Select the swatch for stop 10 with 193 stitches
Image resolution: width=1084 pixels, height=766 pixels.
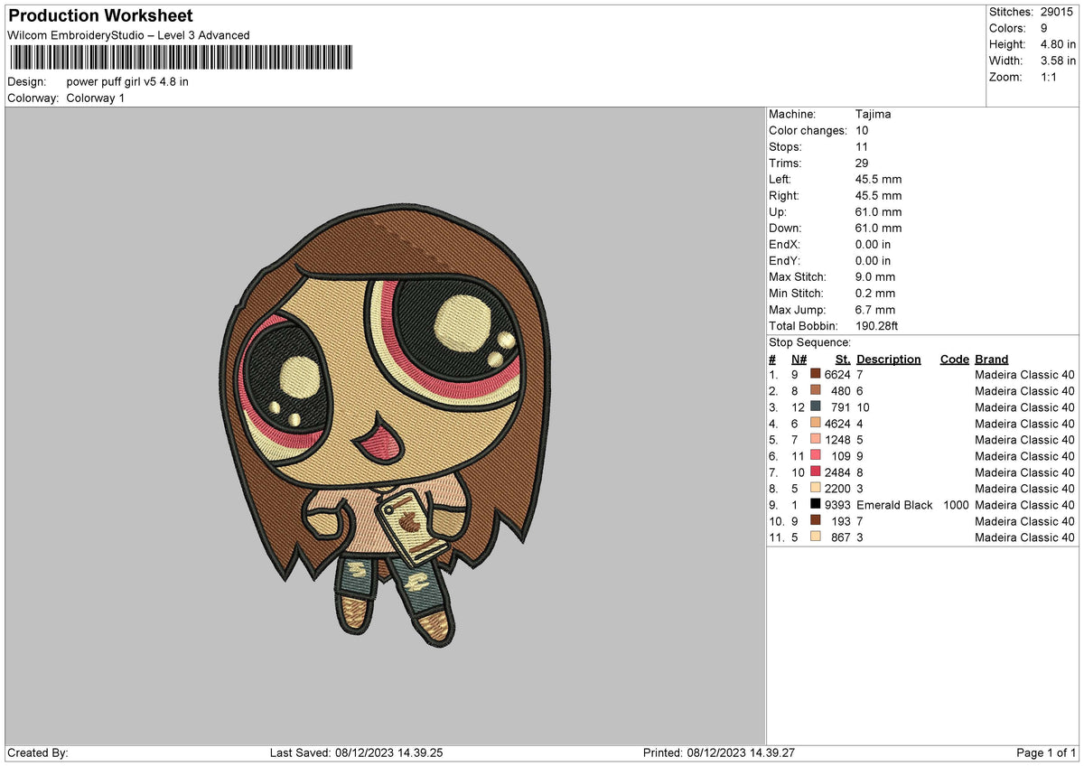[x=815, y=520]
